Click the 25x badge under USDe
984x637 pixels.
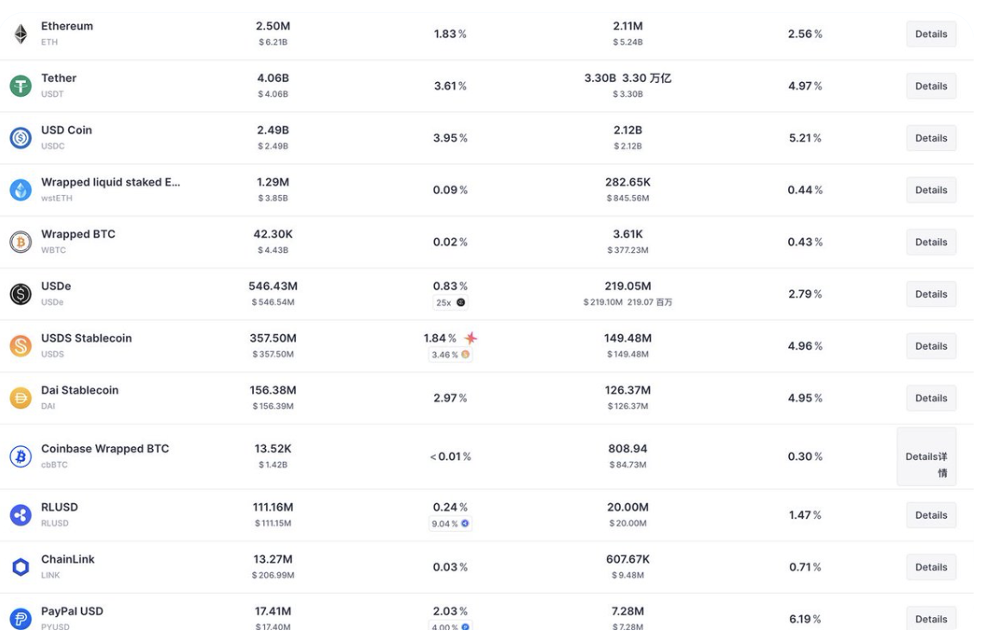click(450, 303)
